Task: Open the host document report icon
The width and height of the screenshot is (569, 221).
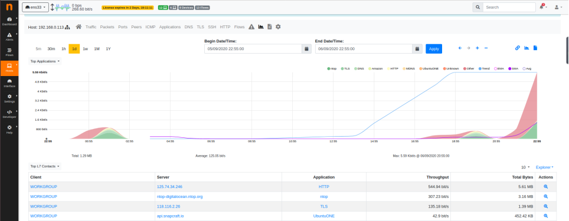Action: pos(270,27)
